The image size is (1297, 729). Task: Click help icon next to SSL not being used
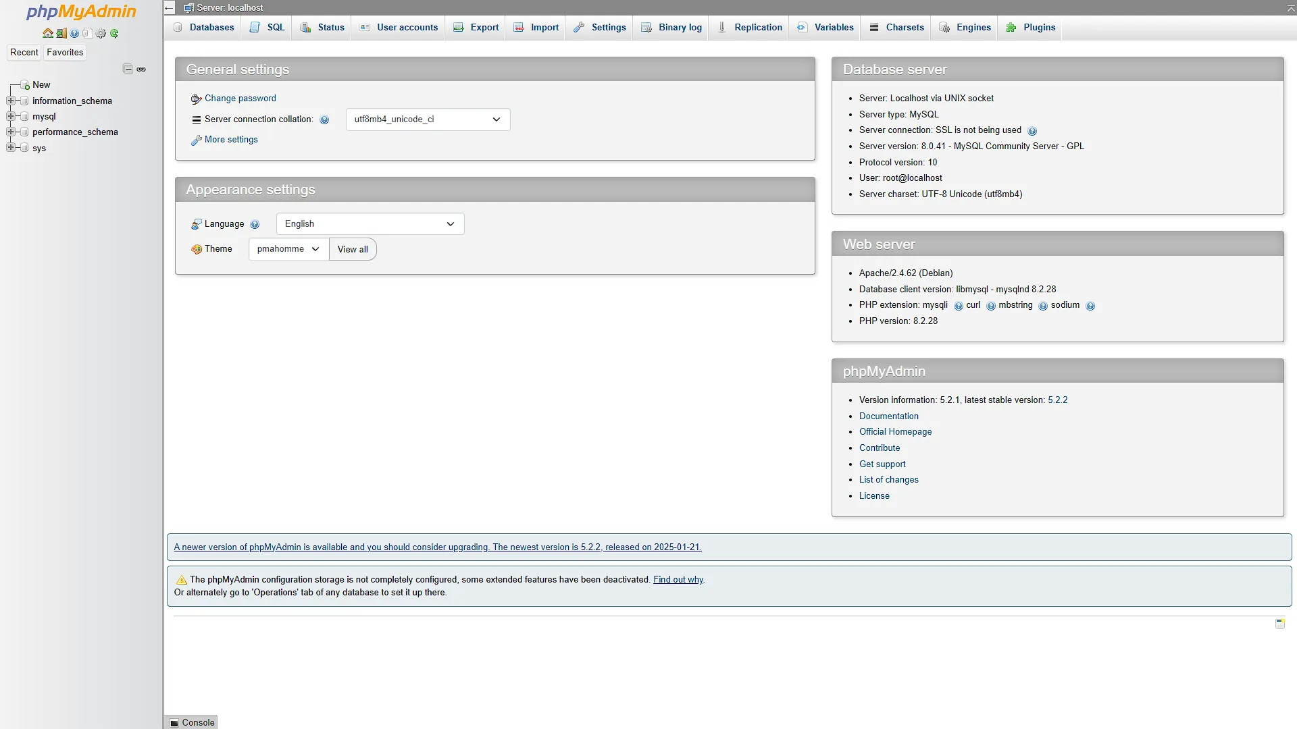[1032, 131]
